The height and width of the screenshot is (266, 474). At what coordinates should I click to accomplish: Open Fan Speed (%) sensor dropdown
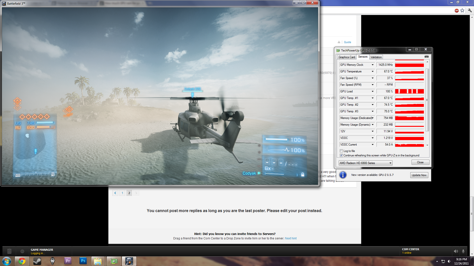(372, 78)
